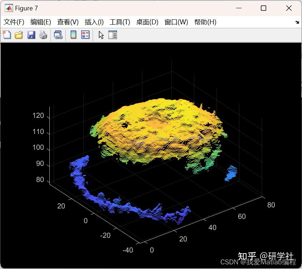Create a new figure from the toolbar

coord(6,35)
